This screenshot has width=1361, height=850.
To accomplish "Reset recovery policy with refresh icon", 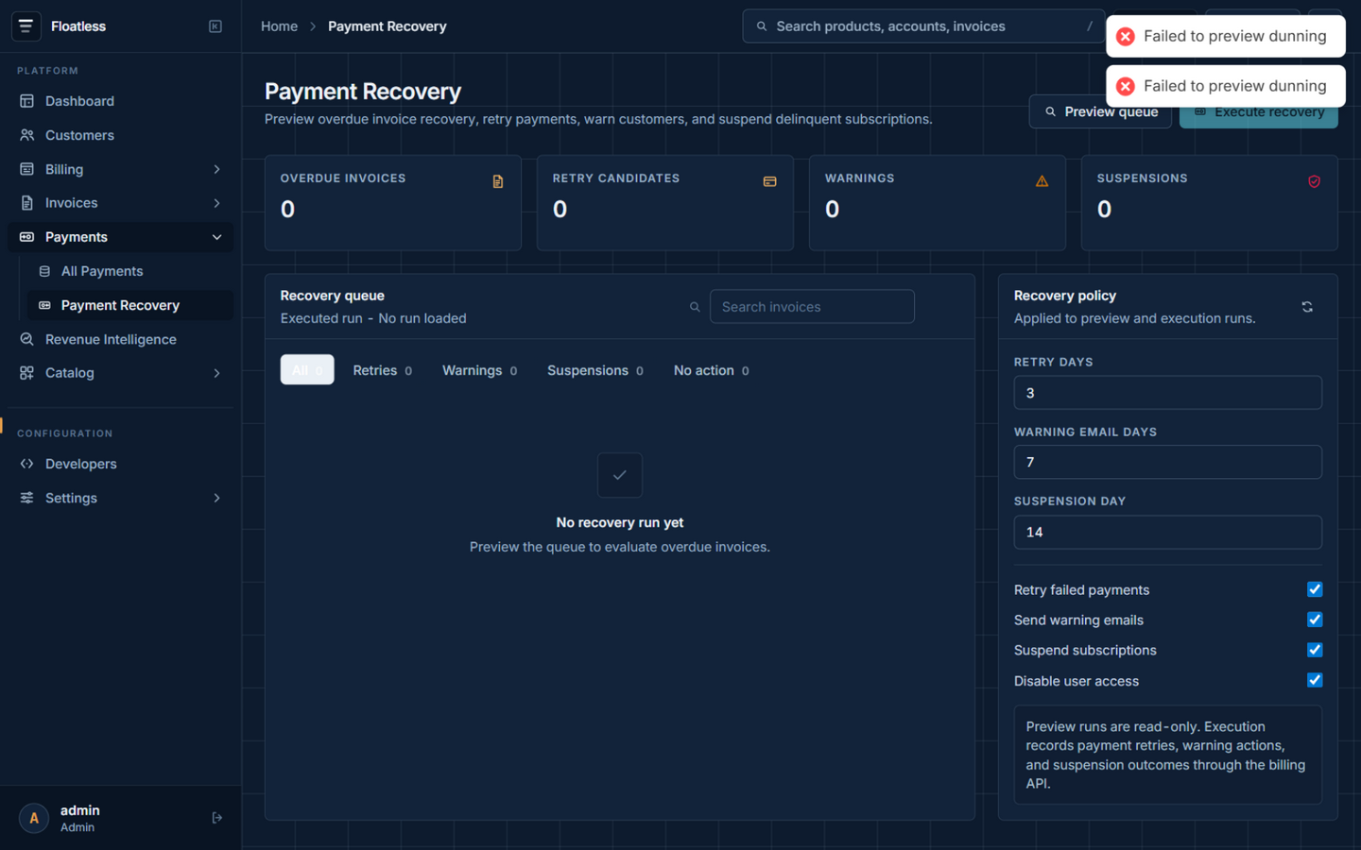I will (1307, 307).
